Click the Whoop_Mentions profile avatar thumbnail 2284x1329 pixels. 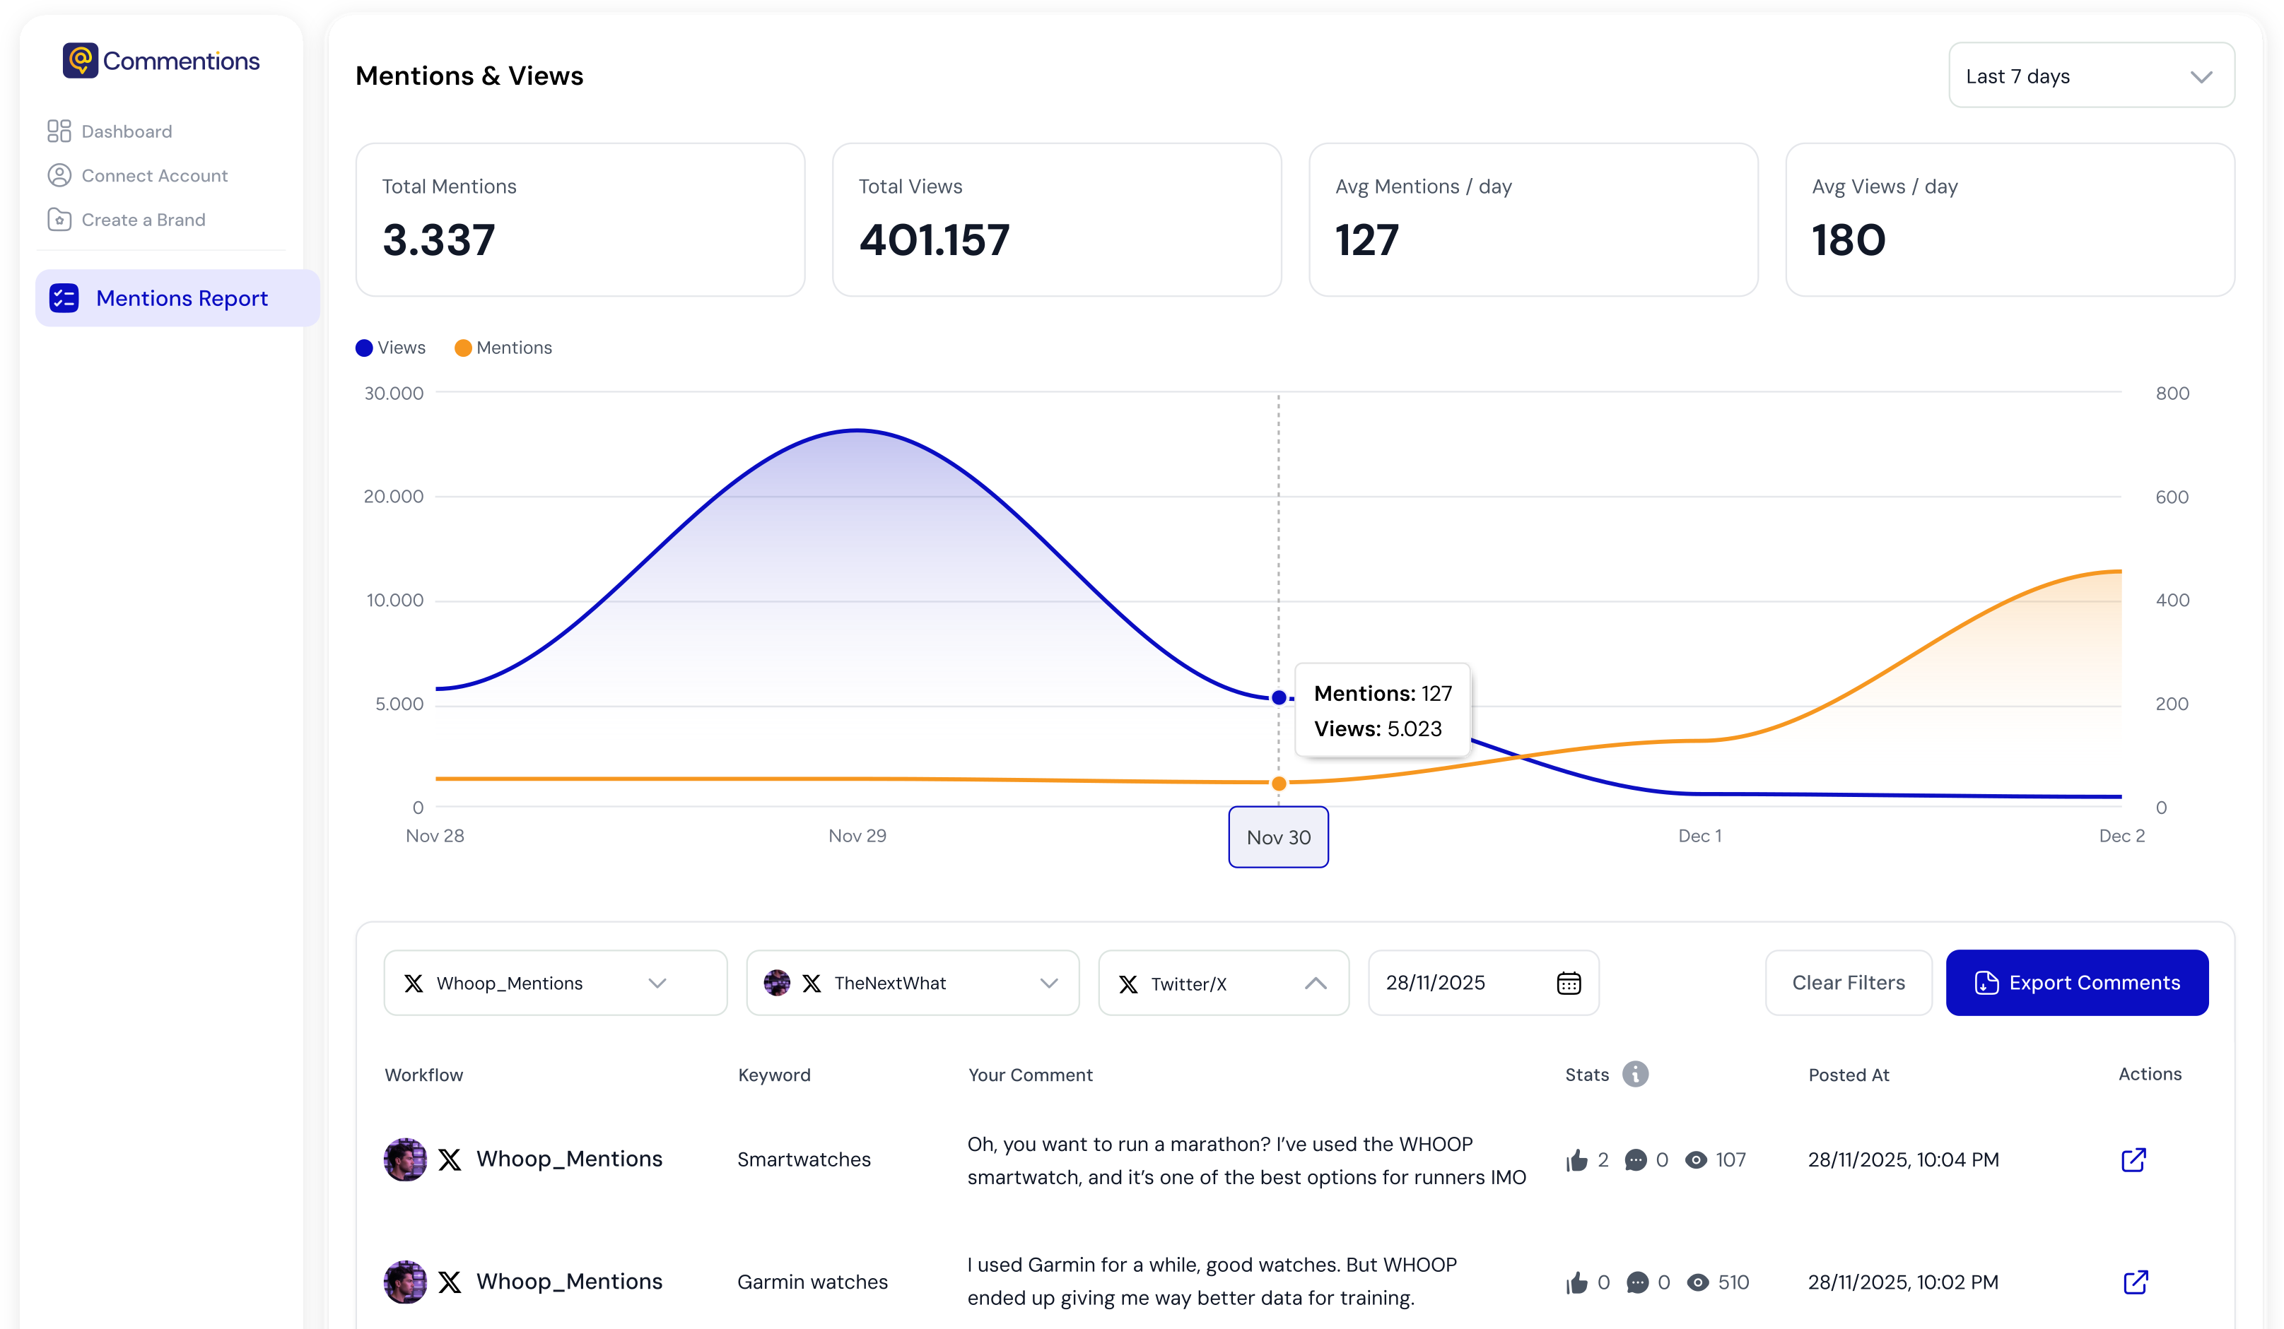pos(405,1159)
